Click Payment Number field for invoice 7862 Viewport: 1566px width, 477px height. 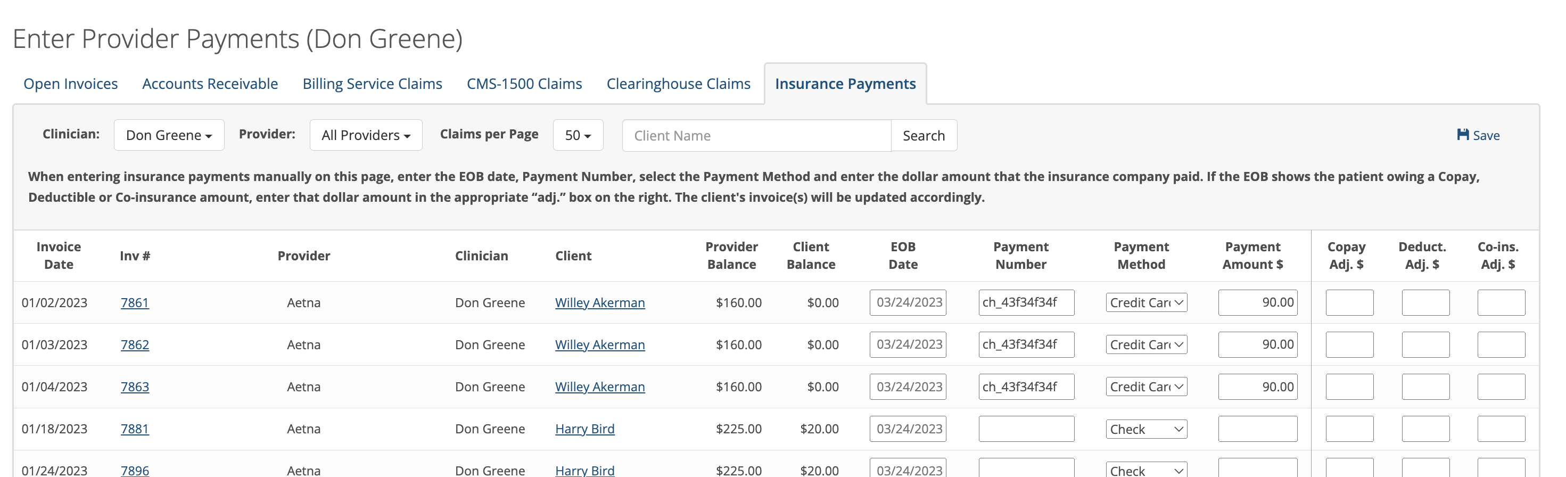(1026, 344)
